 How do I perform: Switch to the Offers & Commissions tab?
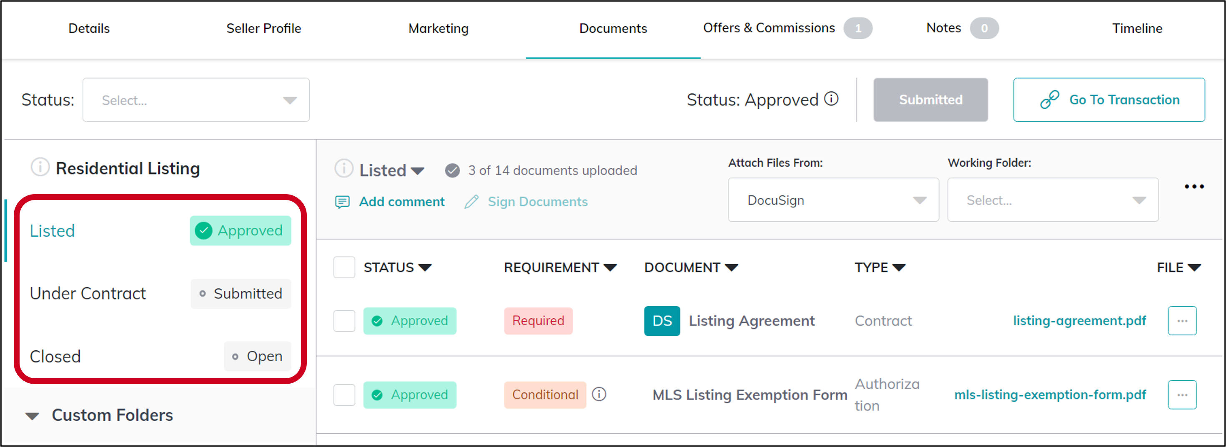pyautogui.click(x=768, y=28)
